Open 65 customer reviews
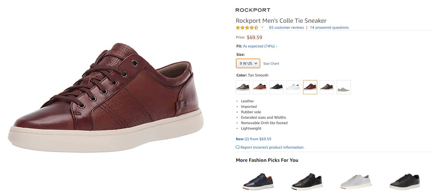Viewport: 434px width, 194px height. coord(286,28)
